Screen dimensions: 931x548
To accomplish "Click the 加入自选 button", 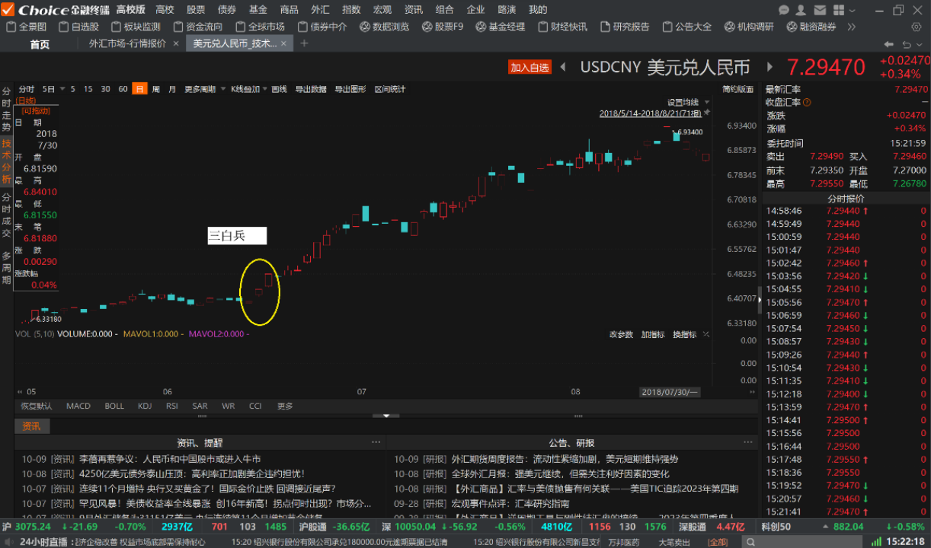I will coord(529,67).
